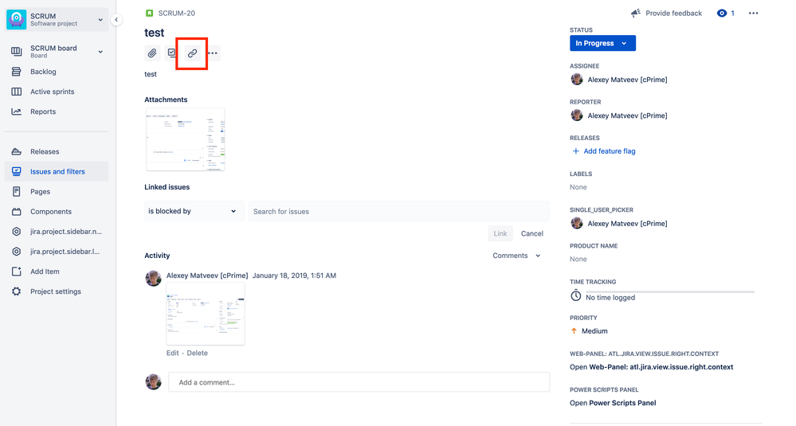Expand the SCRUM project switcher chevron

[x=100, y=20]
